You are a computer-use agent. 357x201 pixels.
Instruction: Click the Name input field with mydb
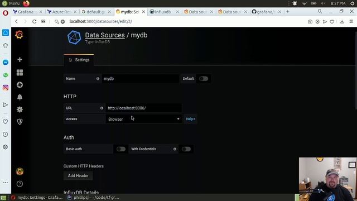tap(140, 79)
